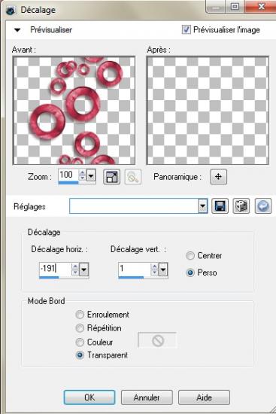The image size is (276, 414).
Task: Choose the Répétition edge mode
Action: point(80,328)
